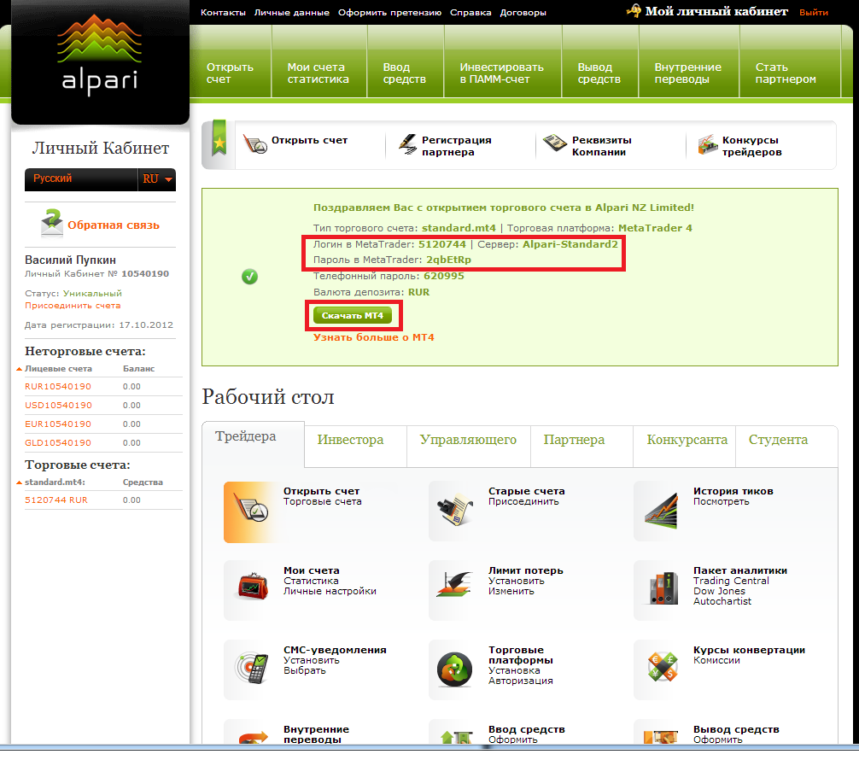Image resolution: width=859 pixels, height=760 pixels.
Task: Click the telephone password 620995
Action: [444, 276]
